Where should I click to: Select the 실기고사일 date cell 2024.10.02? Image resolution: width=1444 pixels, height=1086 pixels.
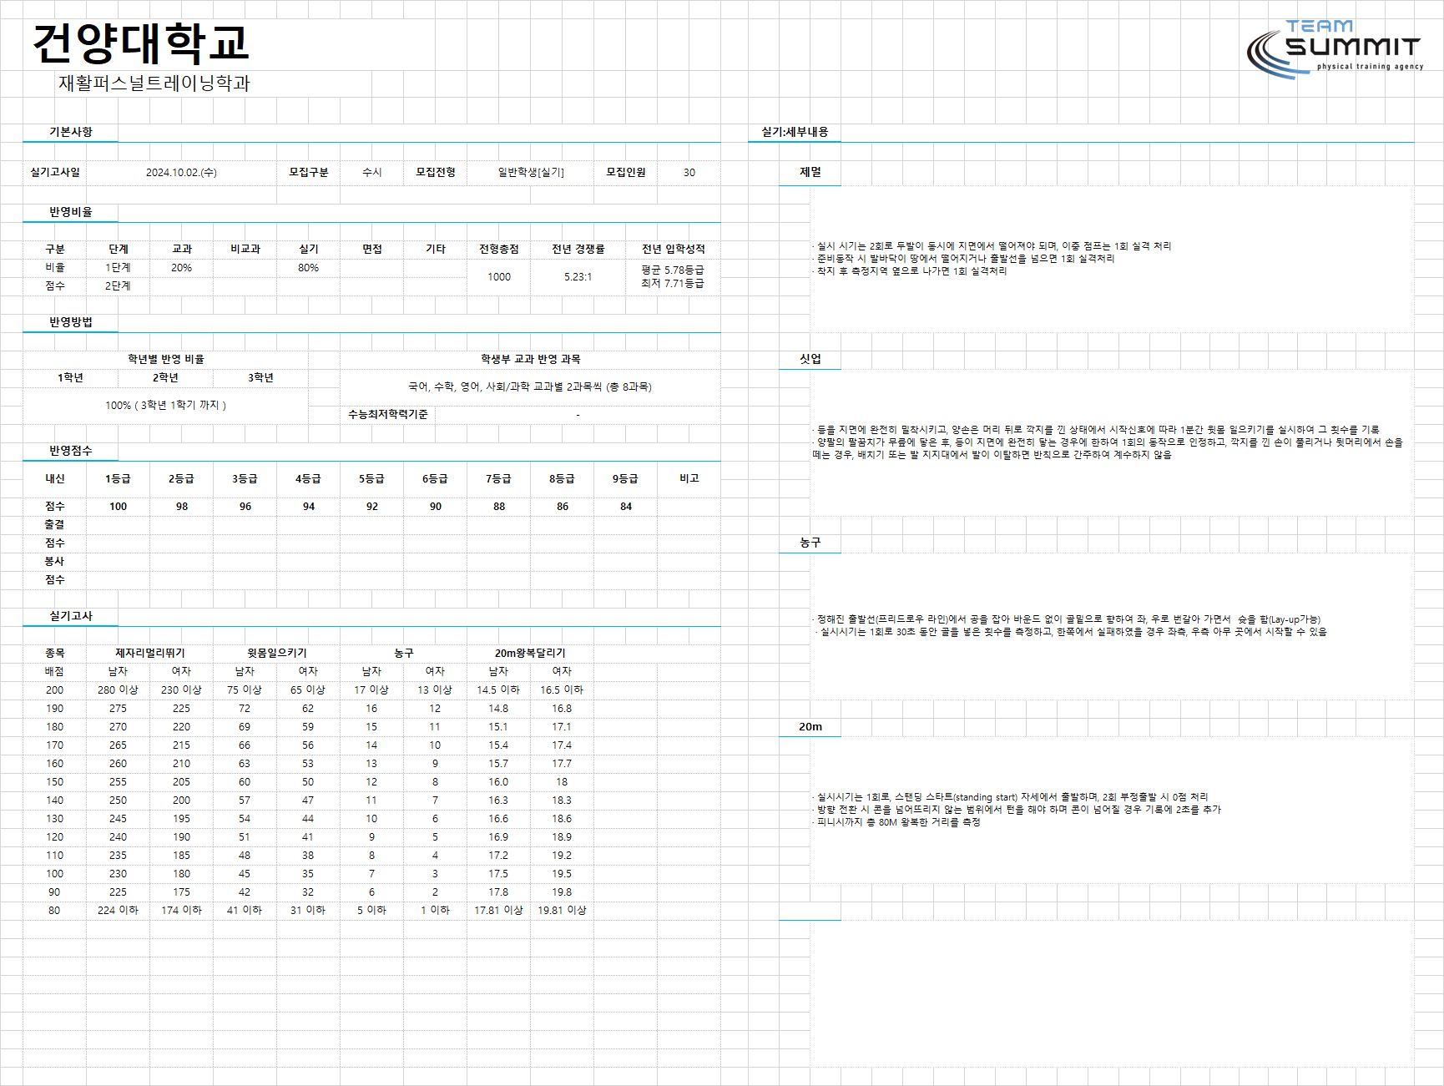coord(181,173)
